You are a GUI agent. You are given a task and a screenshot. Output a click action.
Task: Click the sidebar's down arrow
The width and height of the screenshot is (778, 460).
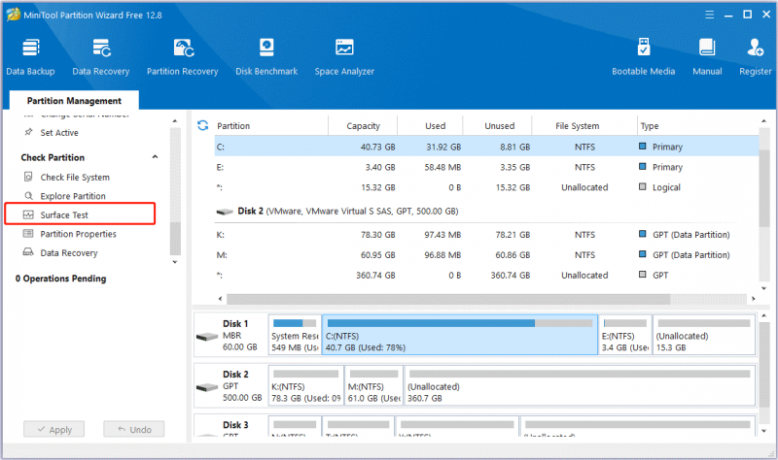coord(175,262)
